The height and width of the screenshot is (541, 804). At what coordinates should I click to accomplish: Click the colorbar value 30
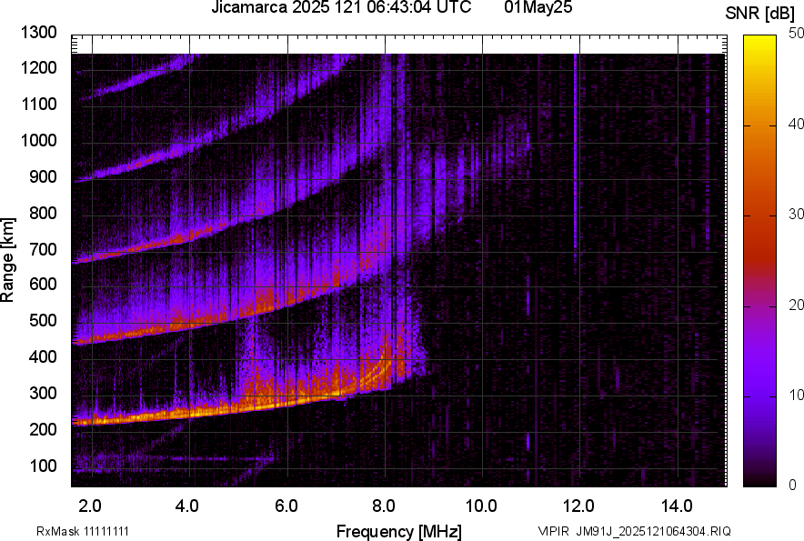point(796,214)
